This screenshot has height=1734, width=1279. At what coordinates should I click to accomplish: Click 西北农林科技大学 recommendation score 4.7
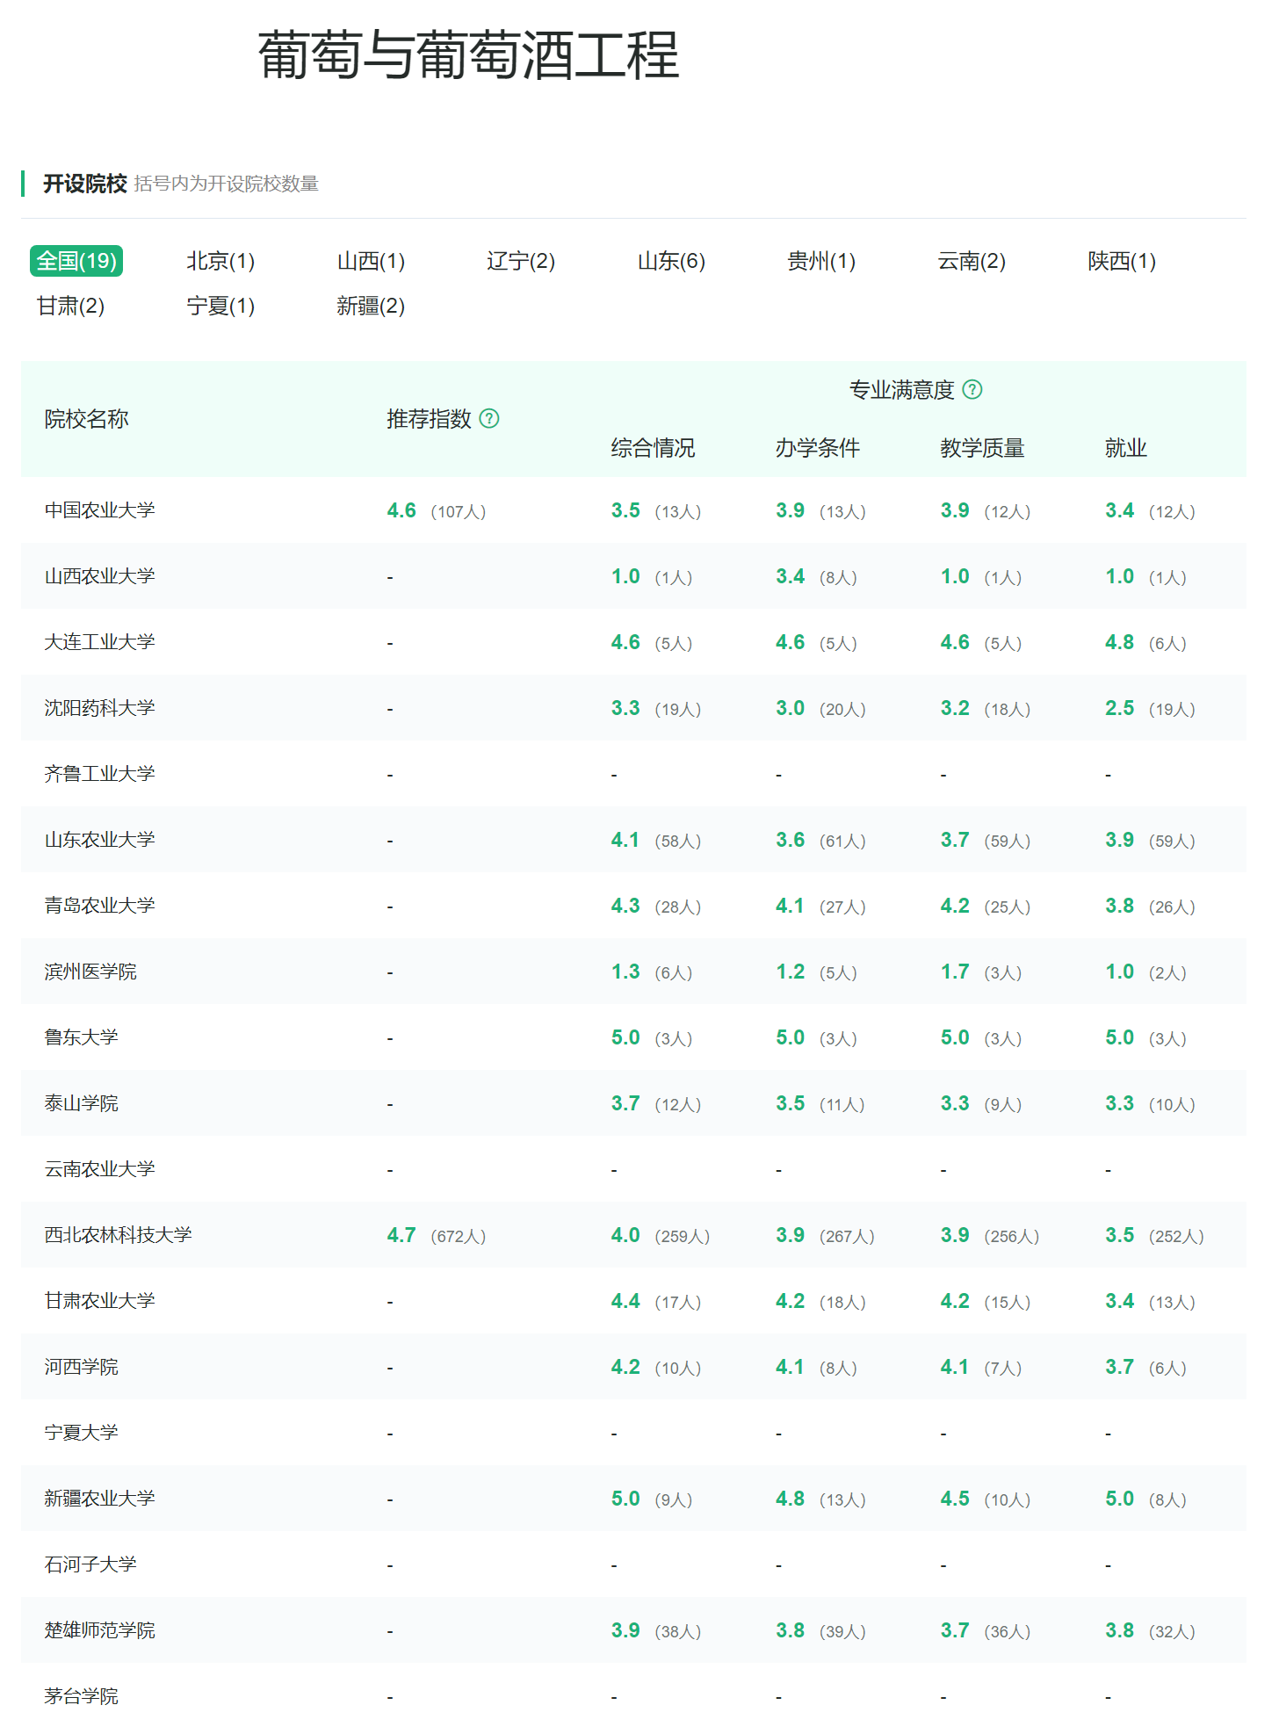tap(401, 1235)
